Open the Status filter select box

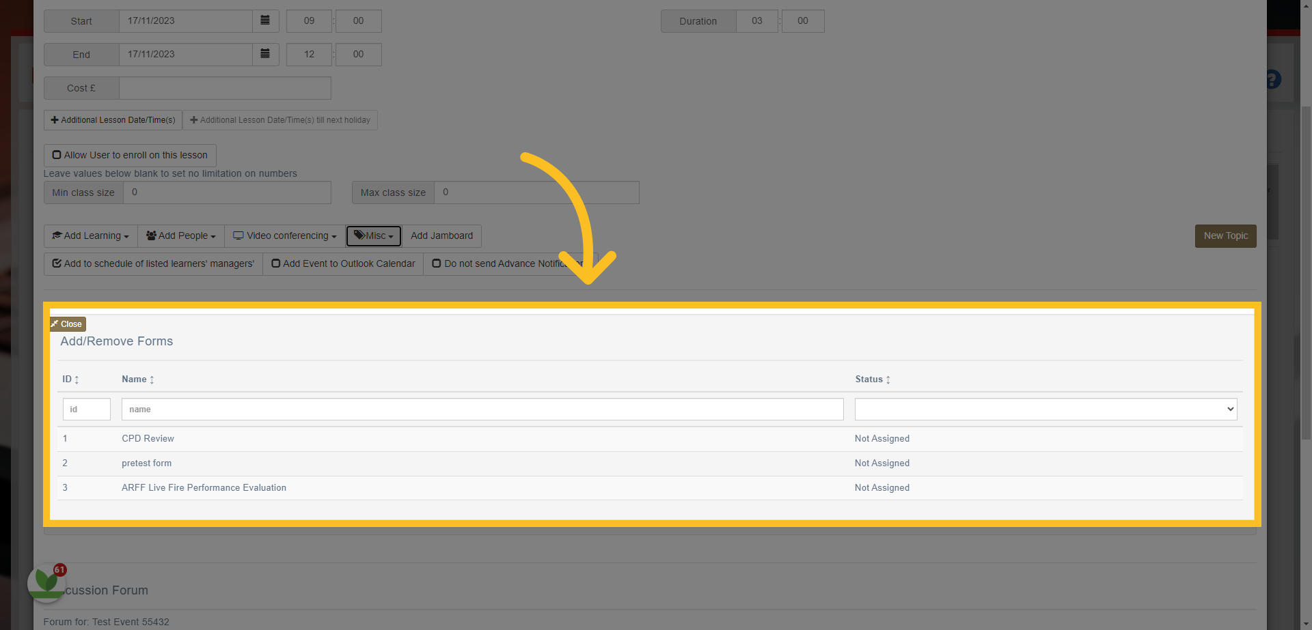[x=1045, y=409]
